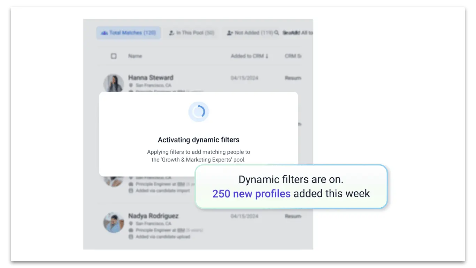This screenshot has height=268, width=476.
Task: Click the Not Added tab person-plus icon
Action: pos(230,33)
